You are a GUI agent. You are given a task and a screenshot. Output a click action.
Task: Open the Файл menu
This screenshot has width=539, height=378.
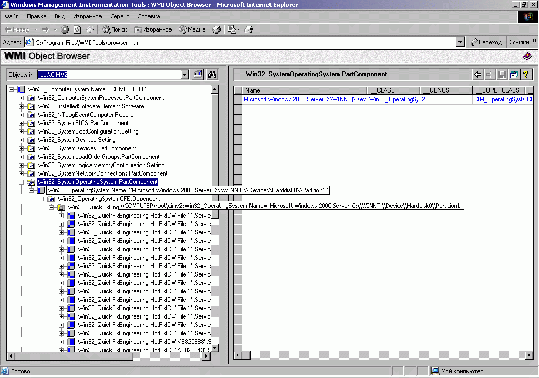pos(12,16)
